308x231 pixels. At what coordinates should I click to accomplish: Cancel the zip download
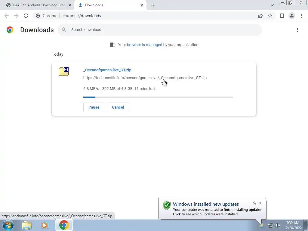click(118, 107)
